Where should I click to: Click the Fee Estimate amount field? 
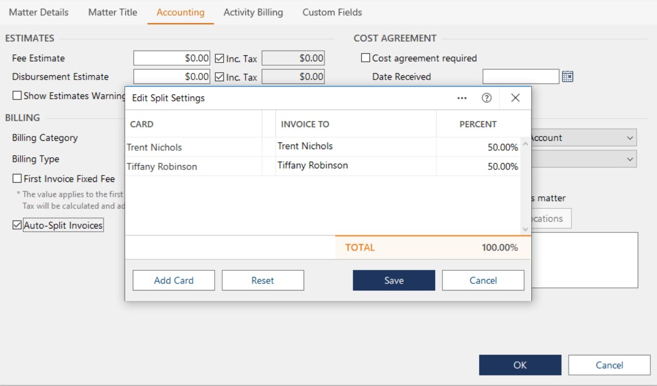click(172, 58)
